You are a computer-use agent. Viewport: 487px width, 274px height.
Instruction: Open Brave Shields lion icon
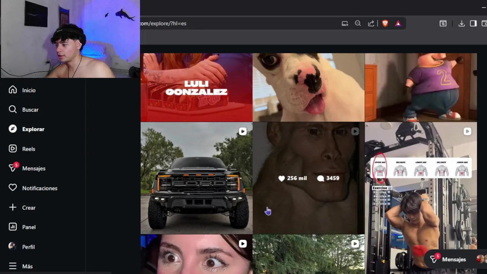[385, 23]
